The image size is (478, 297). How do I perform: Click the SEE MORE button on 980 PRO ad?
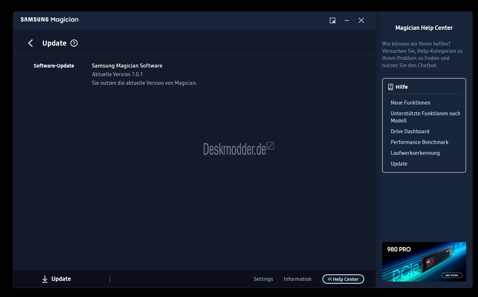click(x=452, y=275)
